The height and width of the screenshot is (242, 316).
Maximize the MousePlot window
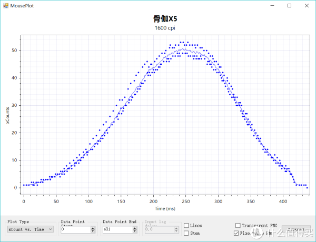pos(289,6)
